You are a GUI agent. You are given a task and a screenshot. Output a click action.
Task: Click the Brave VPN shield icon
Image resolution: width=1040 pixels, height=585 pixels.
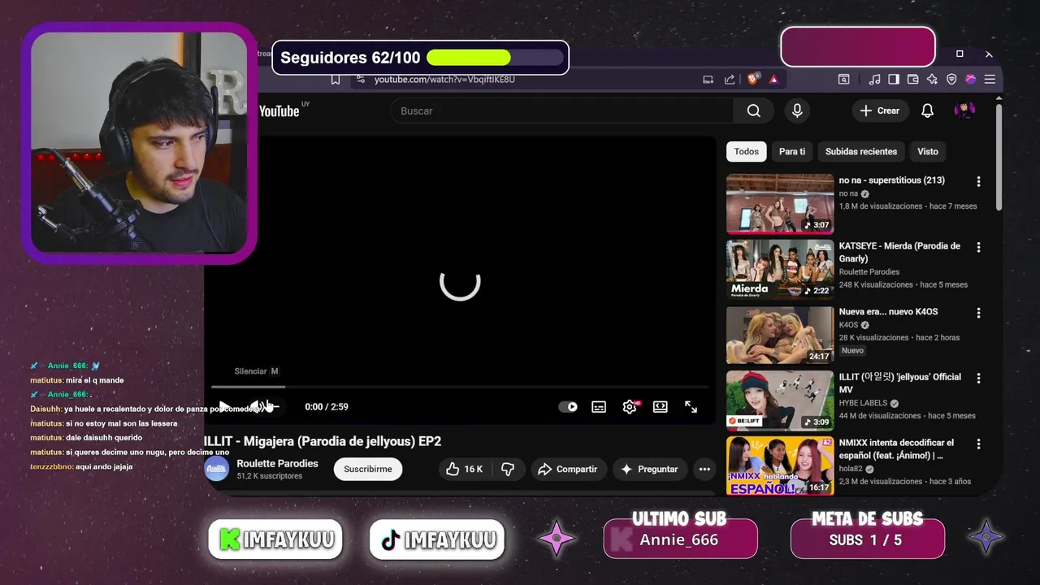[x=951, y=80]
